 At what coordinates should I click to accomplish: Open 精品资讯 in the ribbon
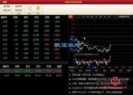(x=19, y=6)
